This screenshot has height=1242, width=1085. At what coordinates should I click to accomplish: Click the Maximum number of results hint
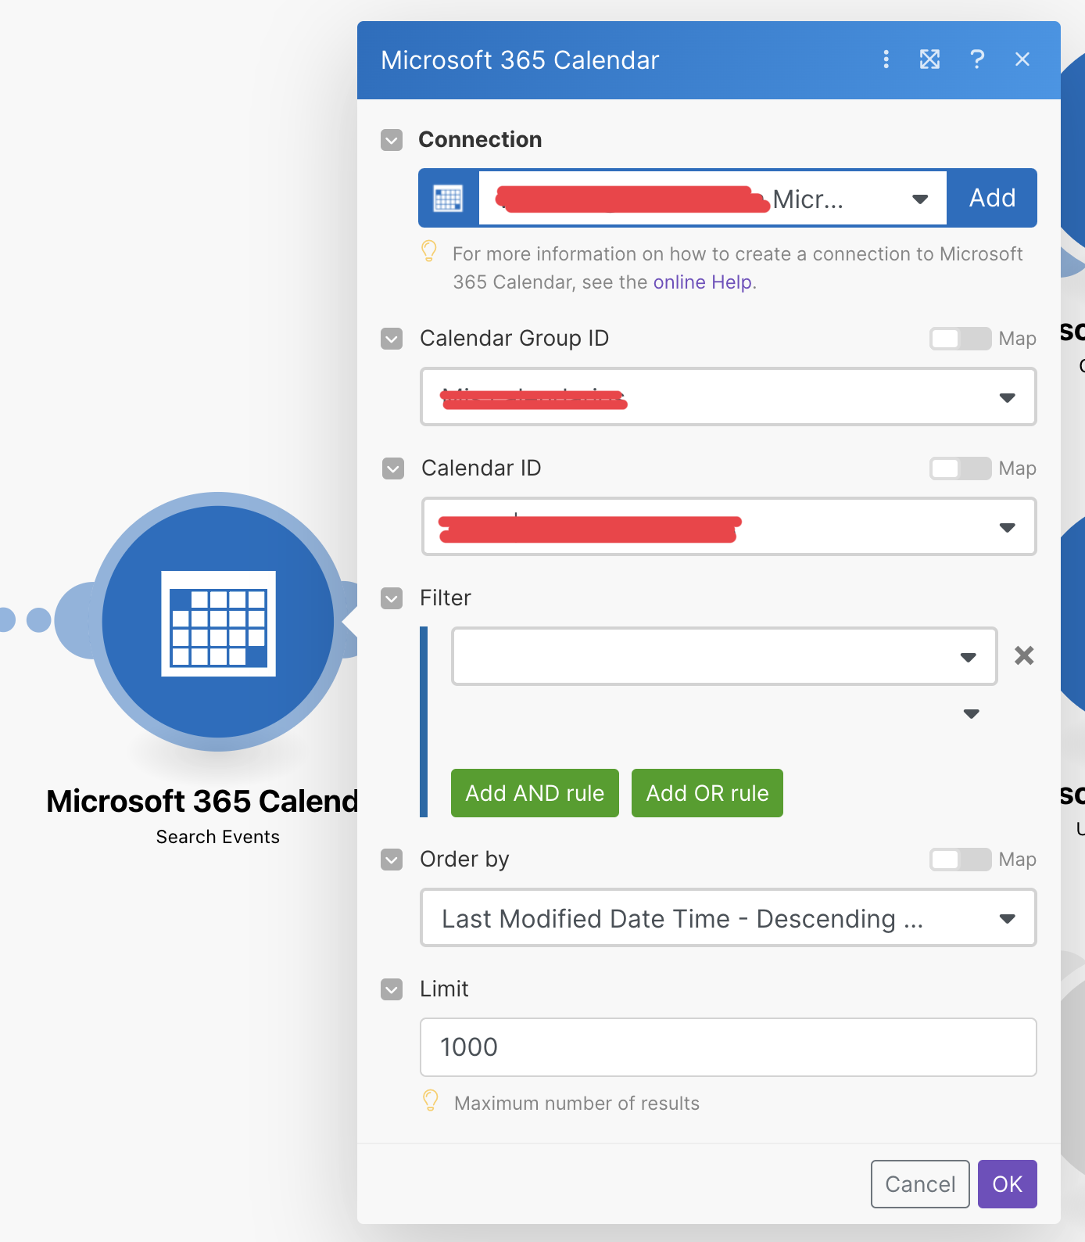click(577, 1103)
